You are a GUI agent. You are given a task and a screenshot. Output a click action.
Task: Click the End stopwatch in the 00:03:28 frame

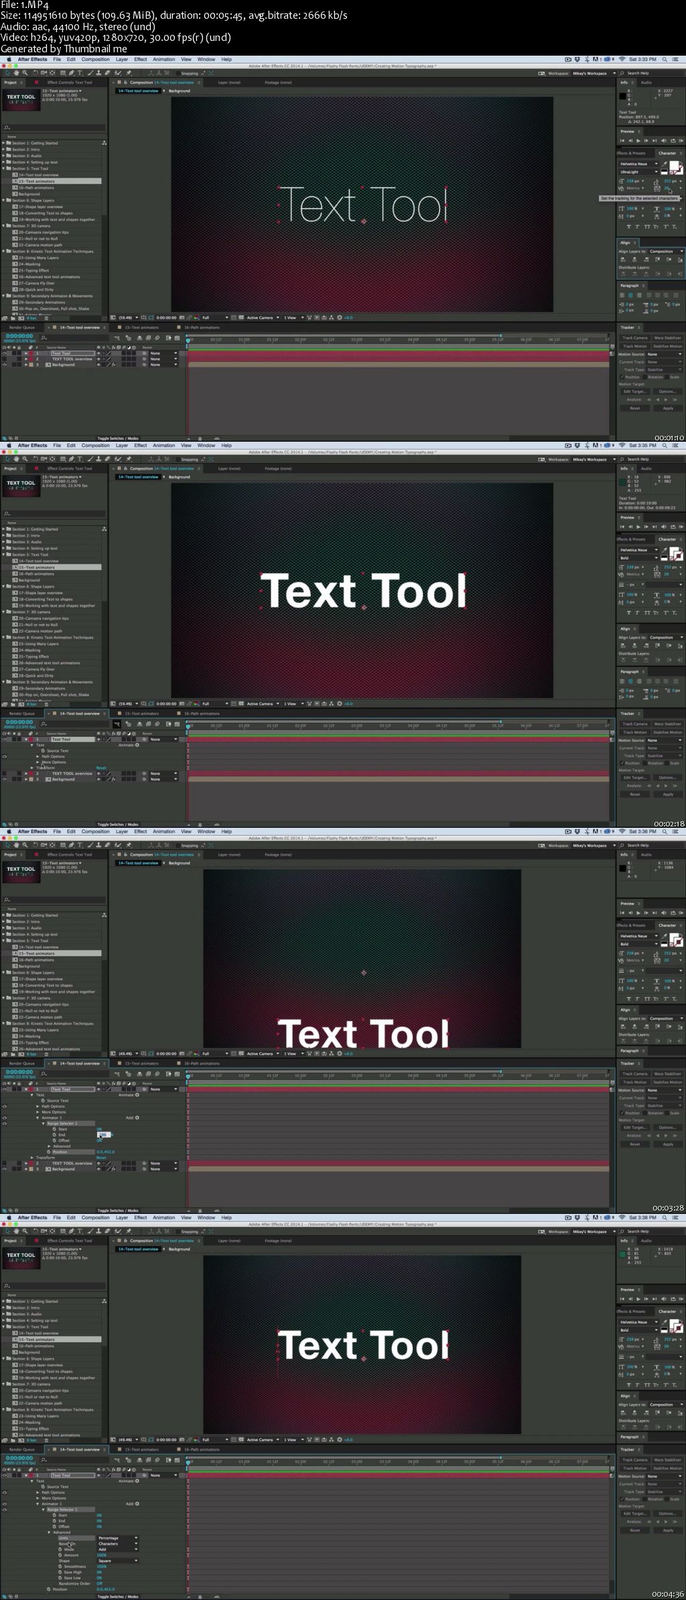coord(55,1135)
